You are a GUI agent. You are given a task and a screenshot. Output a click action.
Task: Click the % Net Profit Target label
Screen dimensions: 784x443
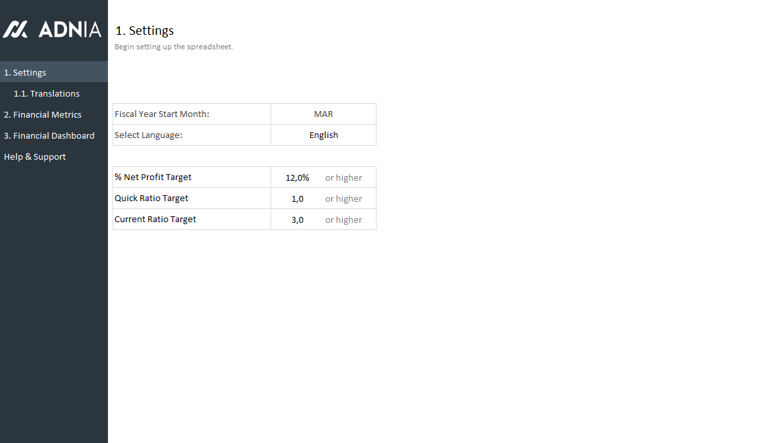(x=153, y=177)
